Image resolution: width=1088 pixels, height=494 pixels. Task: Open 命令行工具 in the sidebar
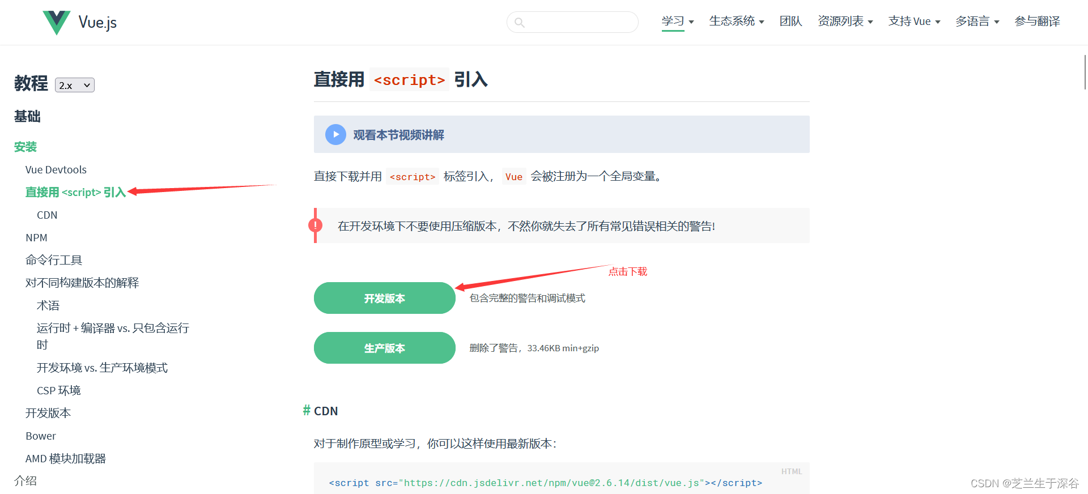[54, 260]
